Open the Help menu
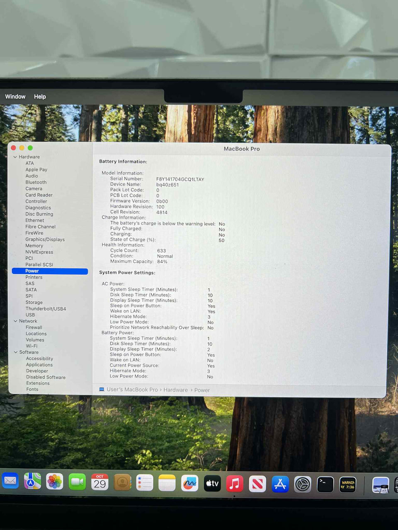This screenshot has height=530, width=398. (x=40, y=96)
